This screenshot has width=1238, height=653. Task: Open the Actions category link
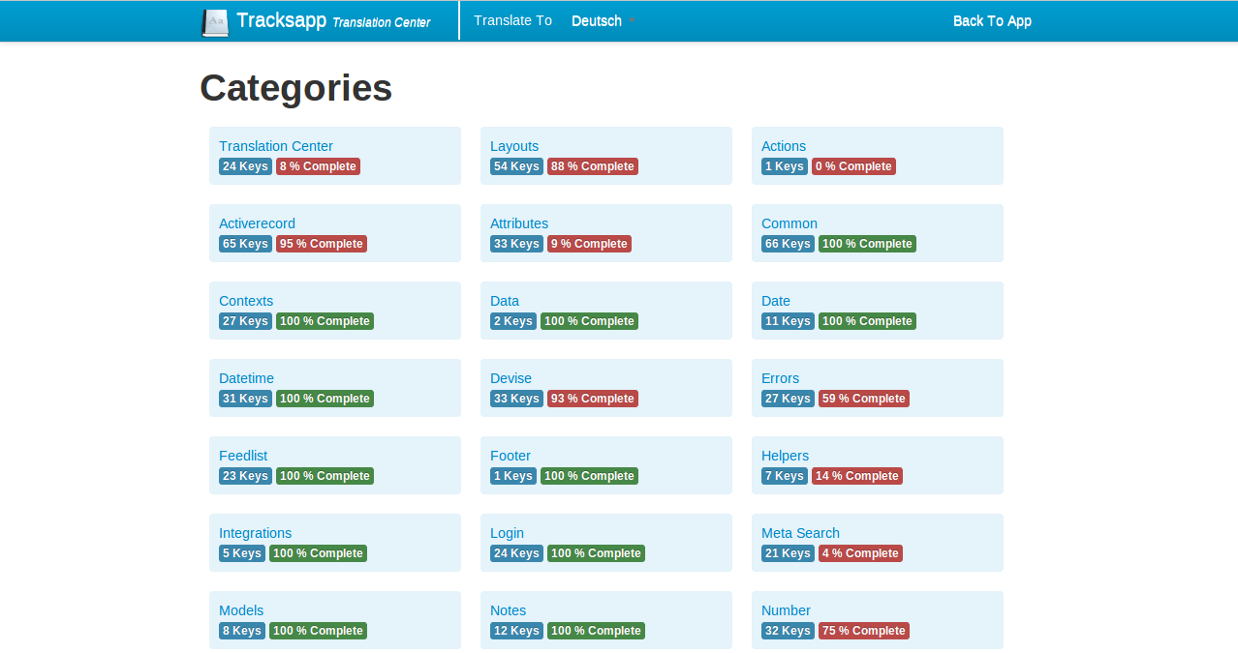click(784, 146)
